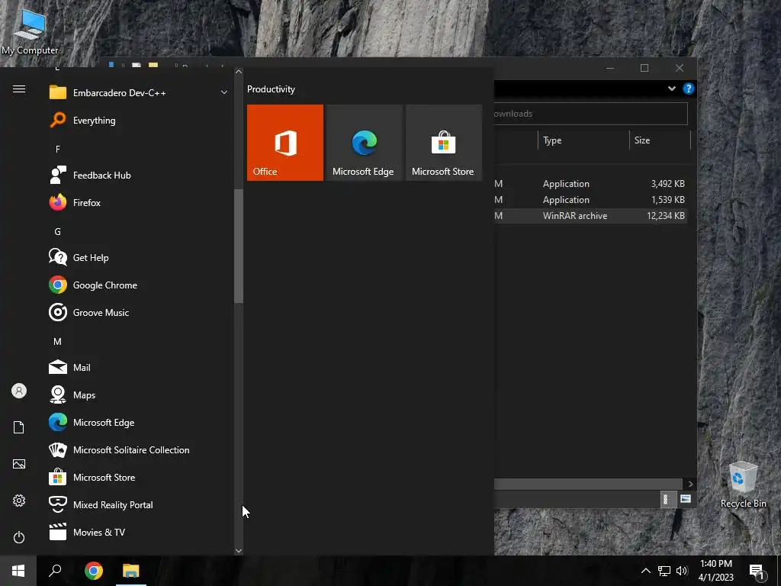This screenshot has width=781, height=586.
Task: Click app list scroll up arrow
Action: (239, 72)
